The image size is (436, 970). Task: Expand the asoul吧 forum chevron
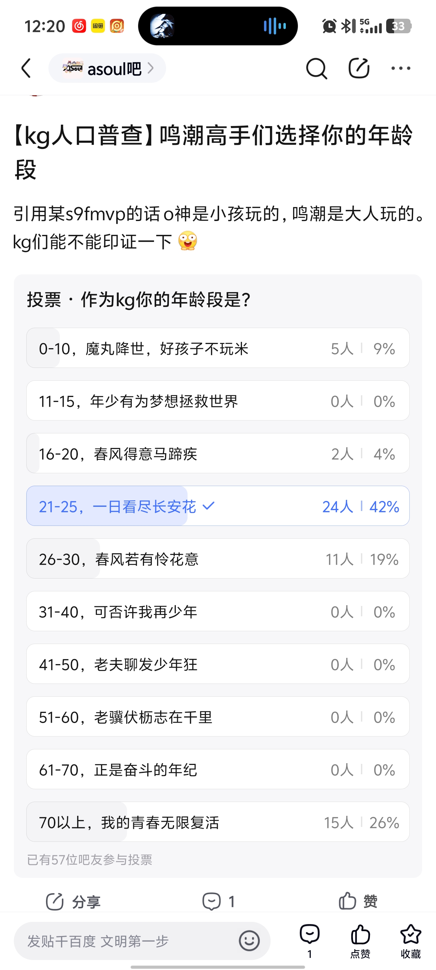pyautogui.click(x=151, y=68)
